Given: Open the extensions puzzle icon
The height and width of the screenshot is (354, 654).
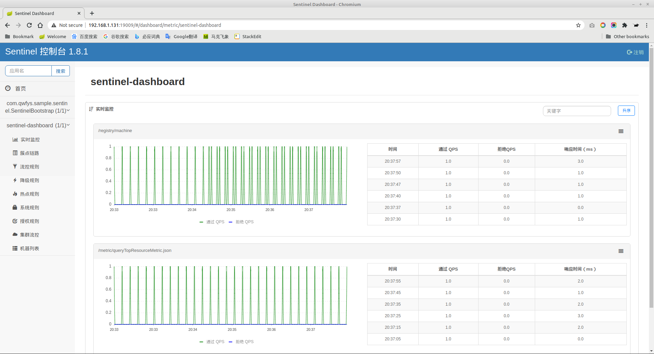Looking at the screenshot, I should (x=625, y=25).
